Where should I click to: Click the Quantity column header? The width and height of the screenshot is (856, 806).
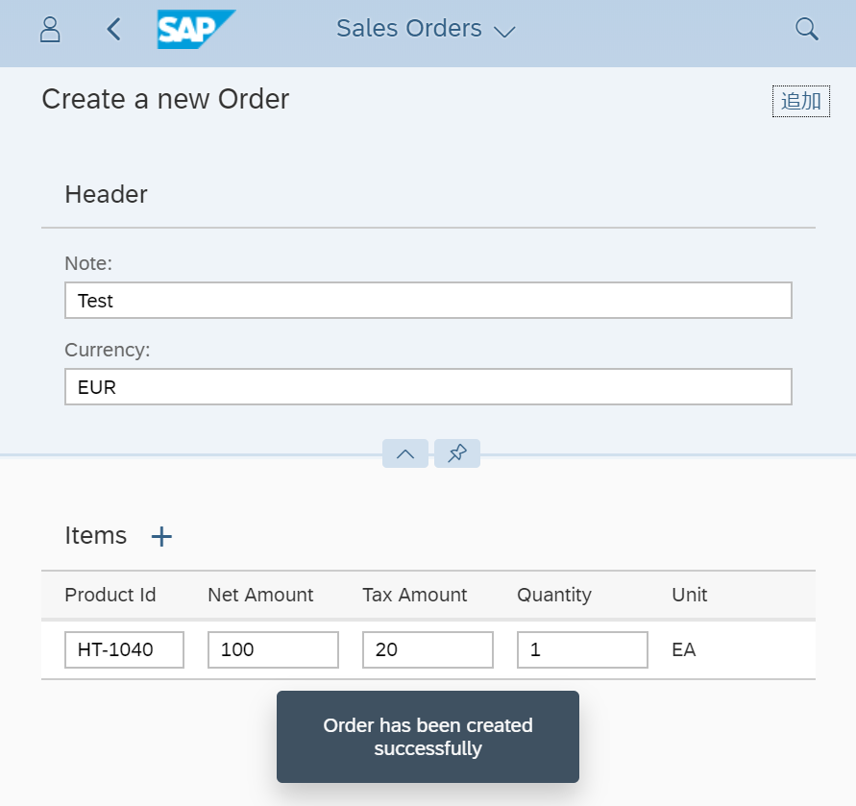click(554, 595)
